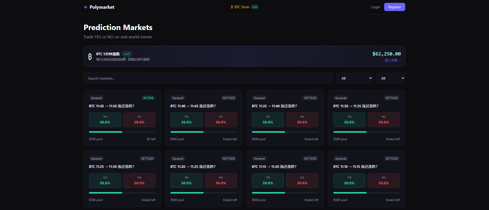489x210 pixels.
Task: Select NO on BTC 11:35 → 11:40 market
Action: click(x=302, y=120)
